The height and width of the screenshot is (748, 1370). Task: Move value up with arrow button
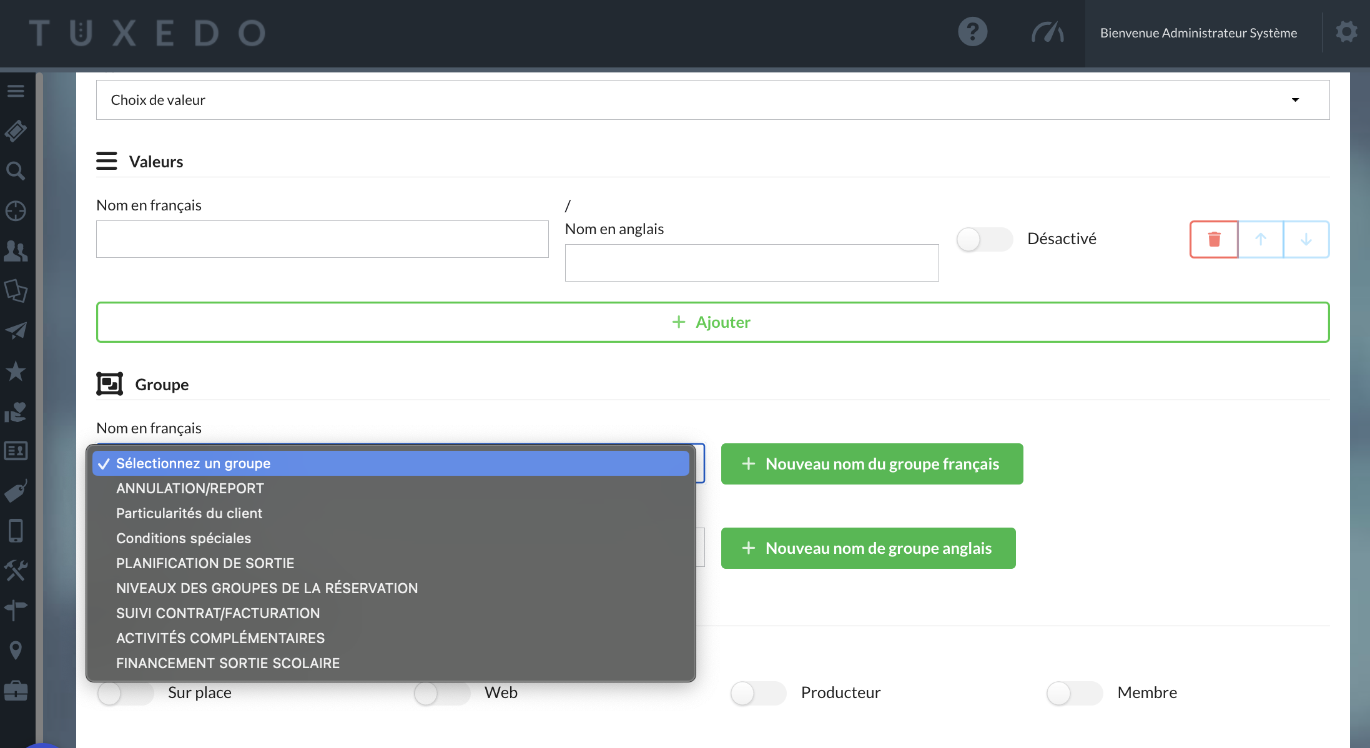(x=1261, y=239)
